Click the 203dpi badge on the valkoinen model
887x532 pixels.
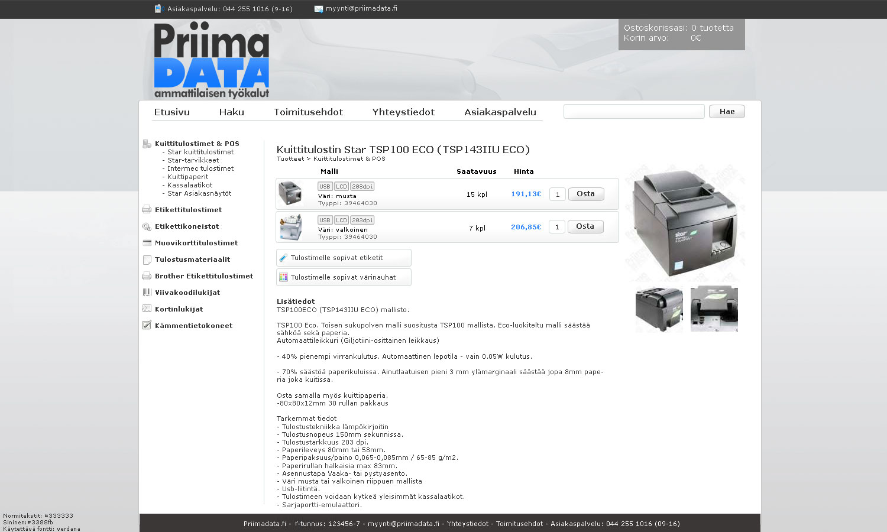[362, 220]
